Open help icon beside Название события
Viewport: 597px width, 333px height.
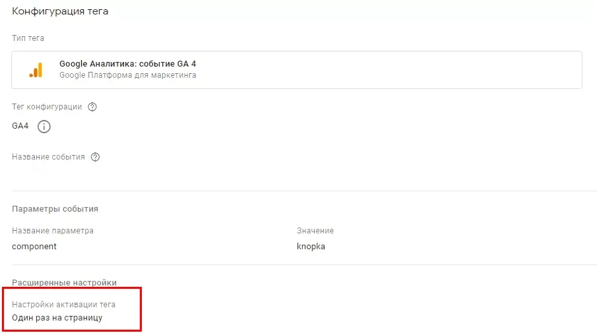point(95,157)
